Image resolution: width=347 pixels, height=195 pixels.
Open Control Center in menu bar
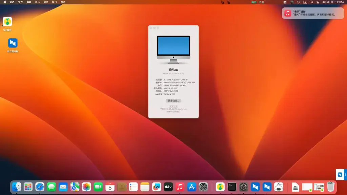click(x=318, y=2)
